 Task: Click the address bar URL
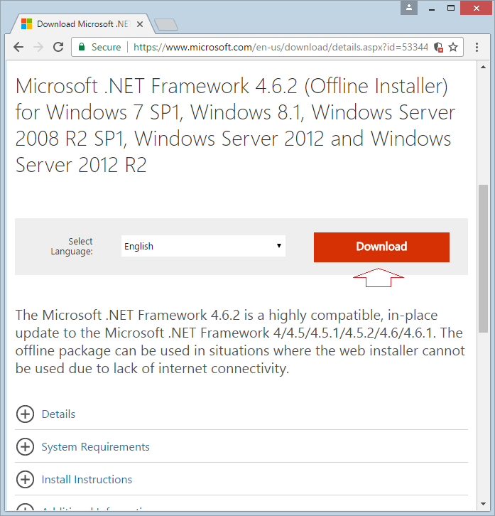(x=281, y=48)
